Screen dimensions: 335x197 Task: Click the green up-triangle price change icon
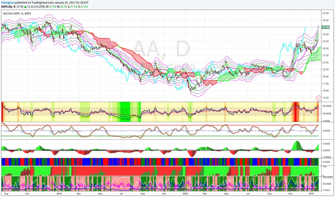coord(25,6)
